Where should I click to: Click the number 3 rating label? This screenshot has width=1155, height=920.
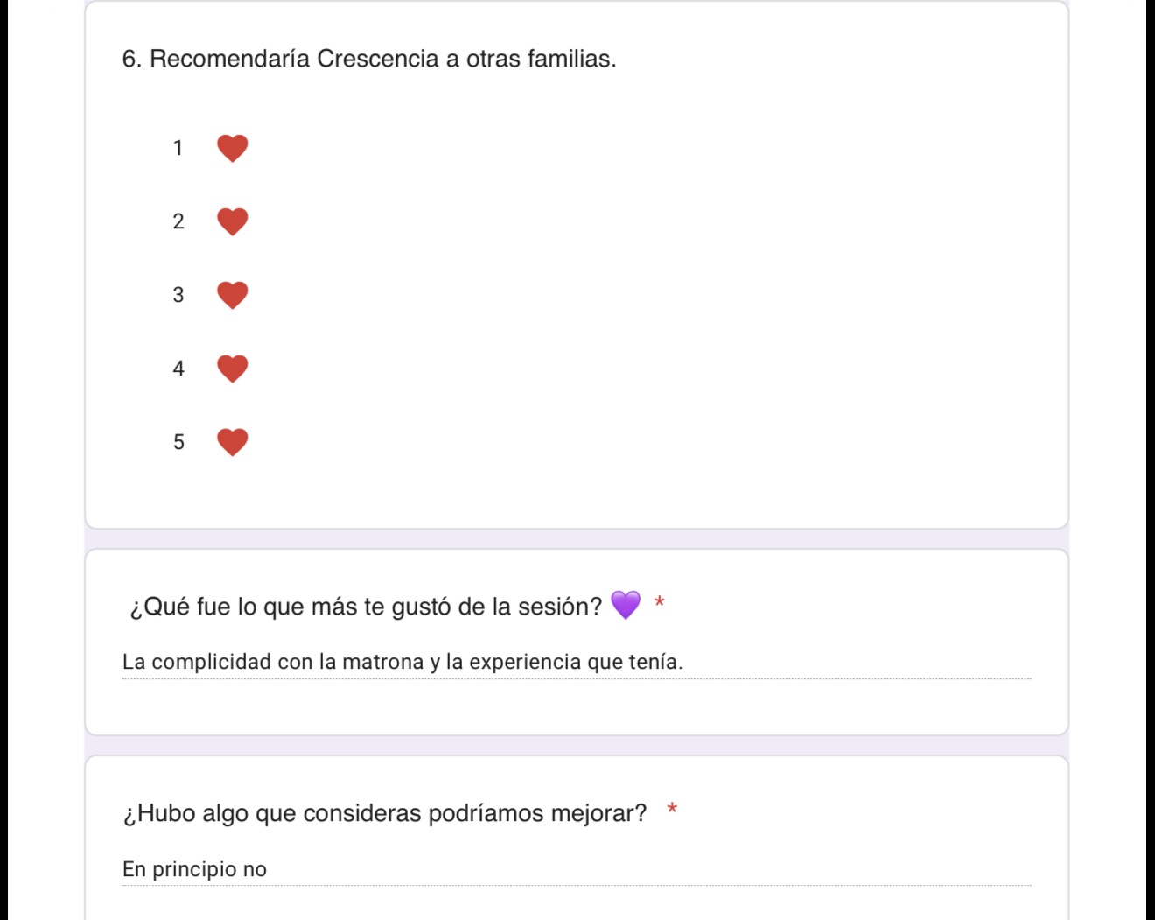click(178, 295)
